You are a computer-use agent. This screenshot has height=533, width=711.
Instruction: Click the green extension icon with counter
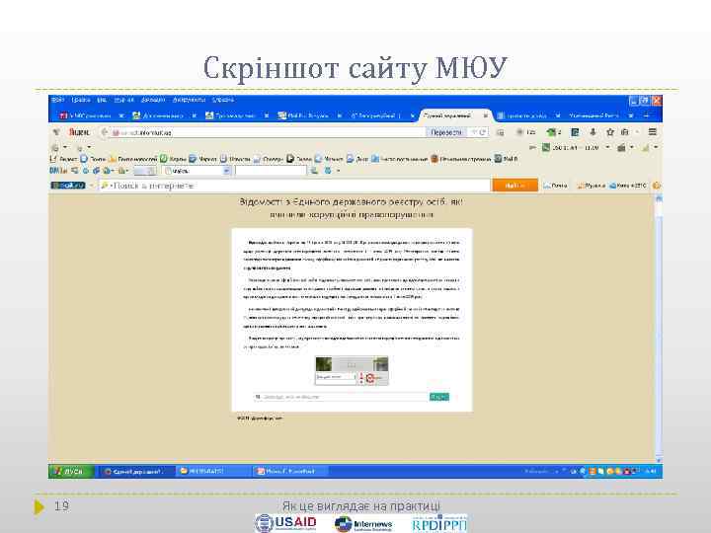pos(553,132)
